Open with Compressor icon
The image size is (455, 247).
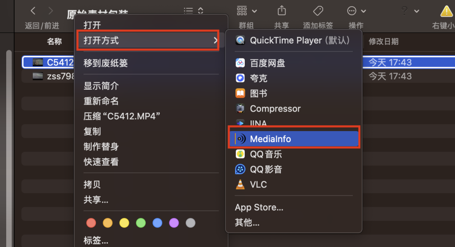pyautogui.click(x=240, y=108)
